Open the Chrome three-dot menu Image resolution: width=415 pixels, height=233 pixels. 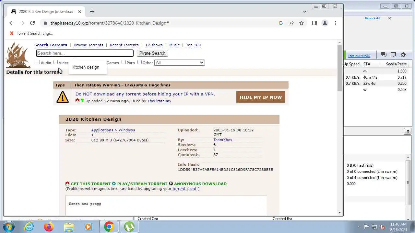click(x=335, y=23)
